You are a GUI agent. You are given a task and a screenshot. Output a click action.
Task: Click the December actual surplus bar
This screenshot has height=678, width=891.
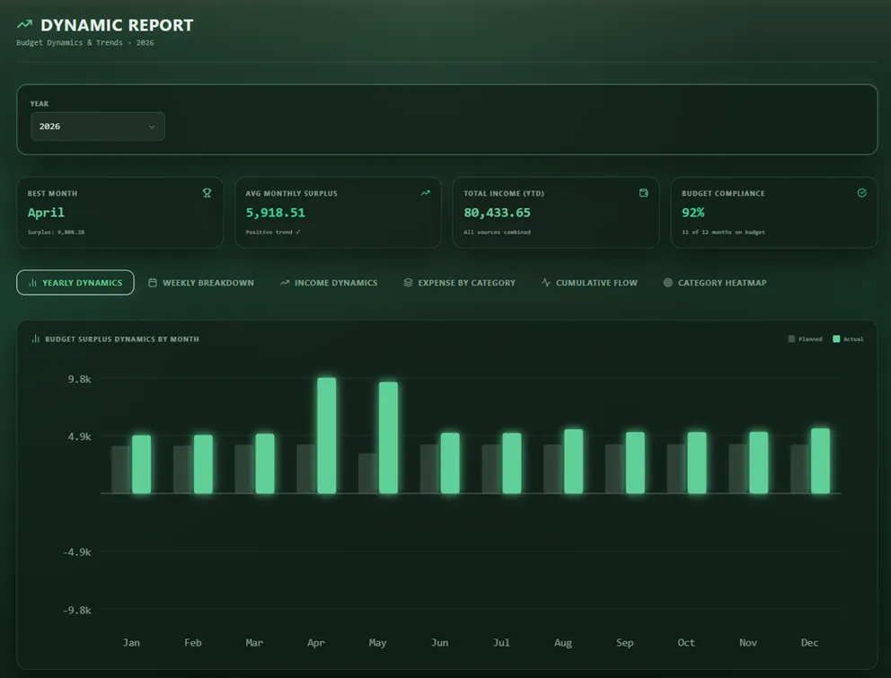pyautogui.click(x=820, y=461)
